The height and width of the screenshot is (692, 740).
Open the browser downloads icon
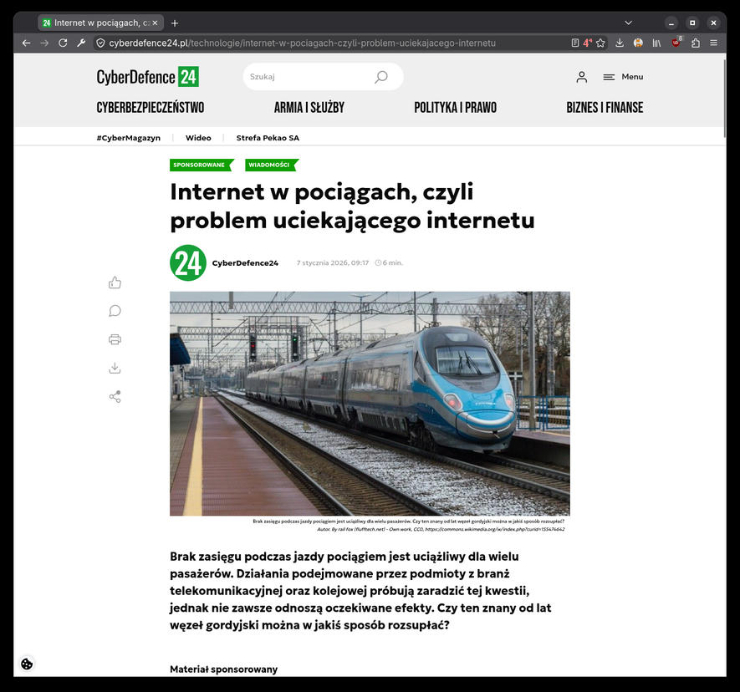[x=620, y=43]
